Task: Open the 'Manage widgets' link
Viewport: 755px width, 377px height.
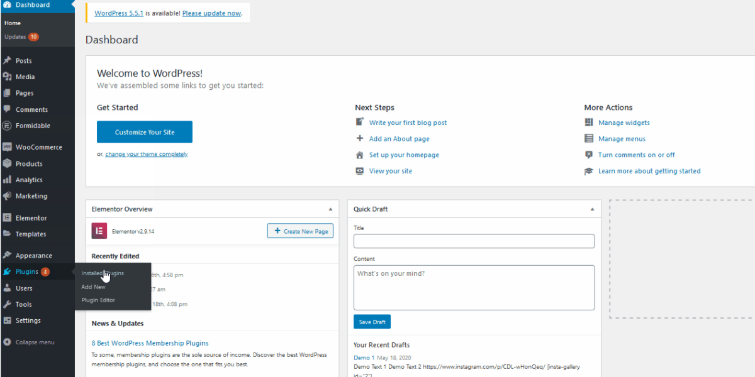Action: click(x=624, y=123)
